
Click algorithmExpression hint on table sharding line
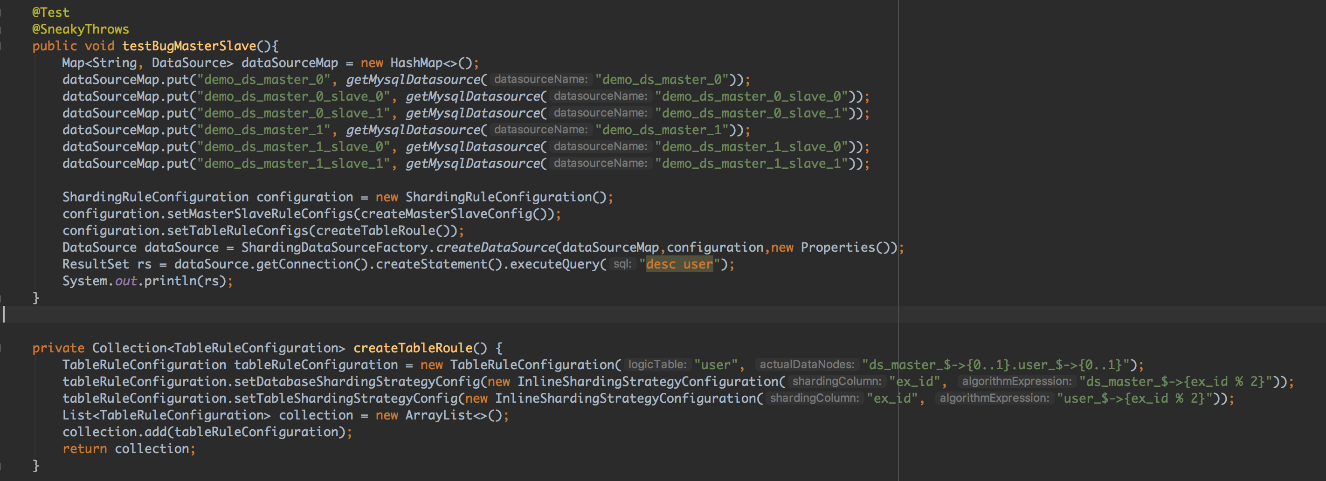(x=994, y=398)
